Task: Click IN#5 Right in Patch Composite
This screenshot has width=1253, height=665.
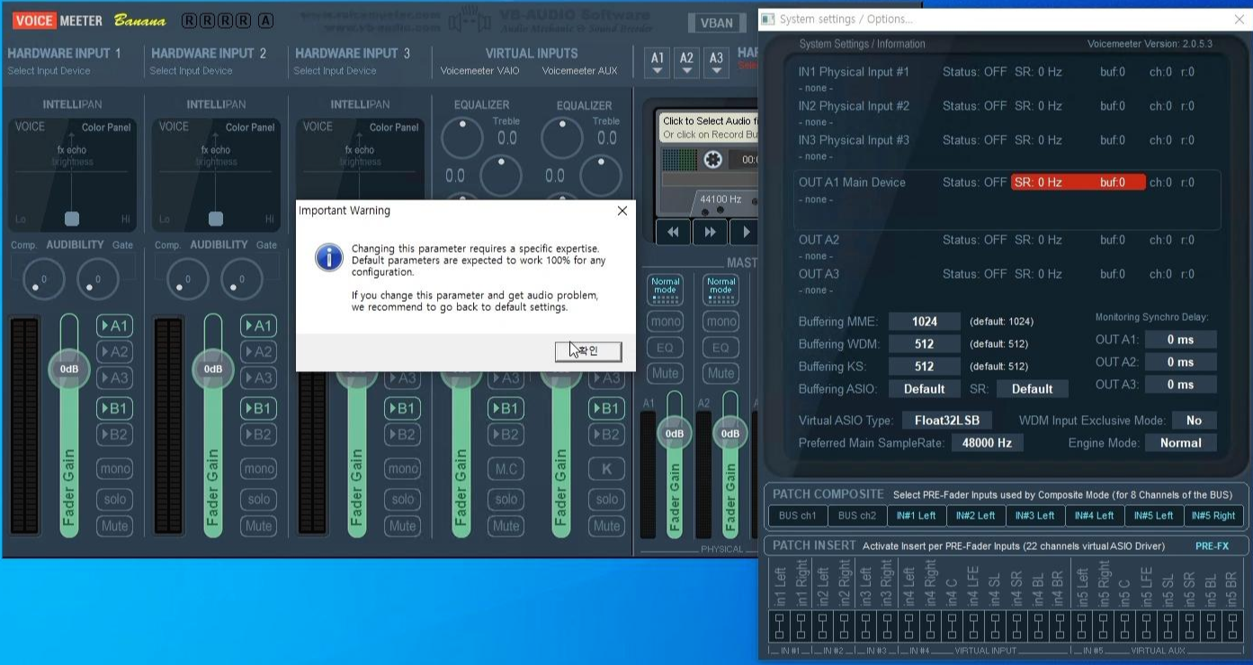Action: click(1213, 516)
